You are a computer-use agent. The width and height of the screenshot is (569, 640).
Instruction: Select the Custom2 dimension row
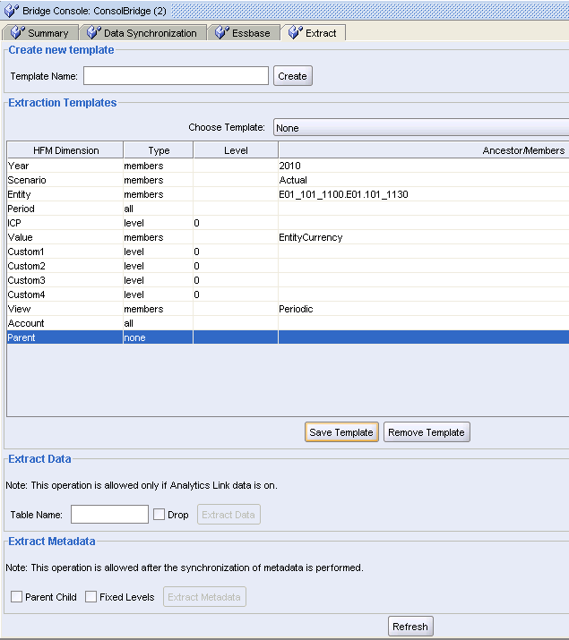tap(288, 266)
